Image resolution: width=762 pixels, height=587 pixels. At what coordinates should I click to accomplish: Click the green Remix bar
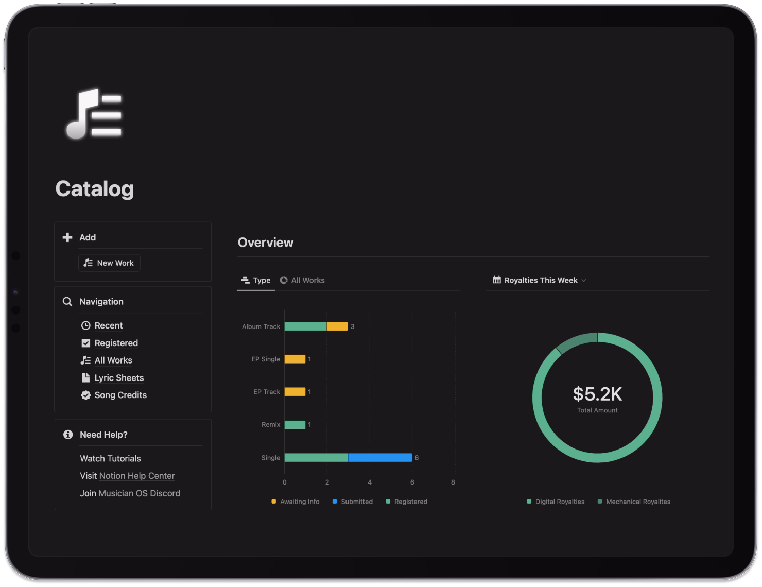click(x=295, y=425)
